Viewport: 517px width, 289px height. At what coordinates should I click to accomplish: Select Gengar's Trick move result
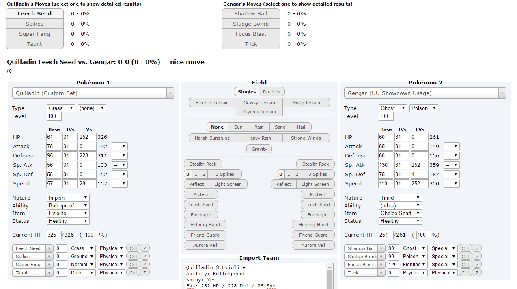[x=251, y=44]
